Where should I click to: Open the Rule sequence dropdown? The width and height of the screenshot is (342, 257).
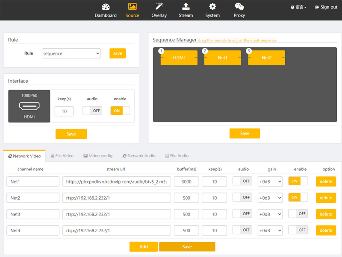pos(71,54)
